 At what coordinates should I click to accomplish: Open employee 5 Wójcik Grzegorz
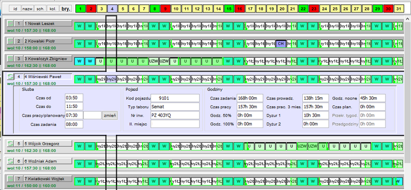tap(48, 144)
